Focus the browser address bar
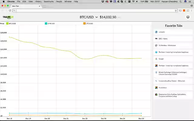Screen dimensions: 194x121 tap(95, 11)
